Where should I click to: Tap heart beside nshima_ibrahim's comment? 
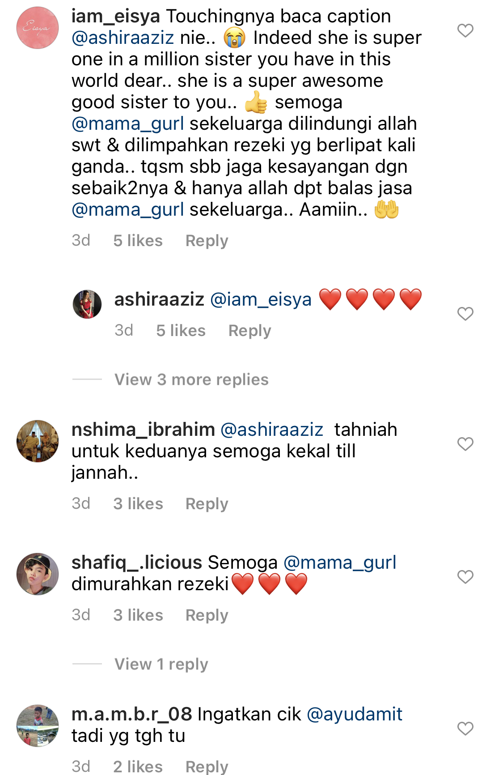[465, 444]
